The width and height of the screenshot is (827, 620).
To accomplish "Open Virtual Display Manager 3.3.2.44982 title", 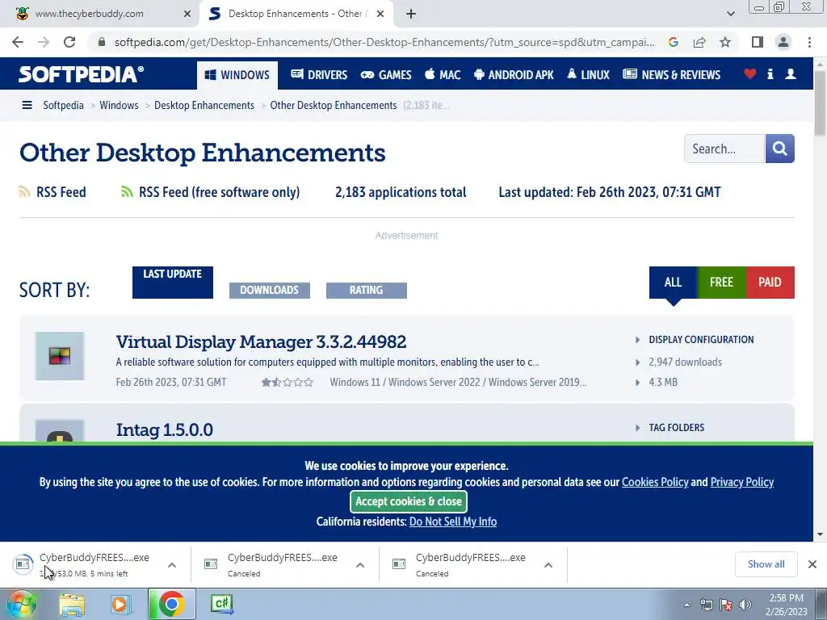I will pos(261,341).
